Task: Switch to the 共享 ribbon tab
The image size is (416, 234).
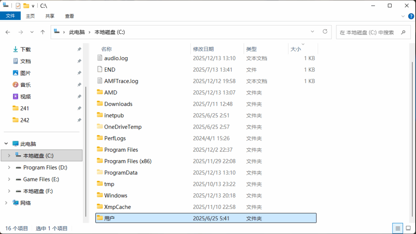Action: [50, 16]
